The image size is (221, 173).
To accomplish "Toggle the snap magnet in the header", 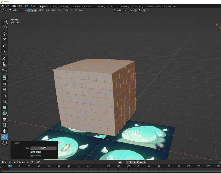I will 135,10.
